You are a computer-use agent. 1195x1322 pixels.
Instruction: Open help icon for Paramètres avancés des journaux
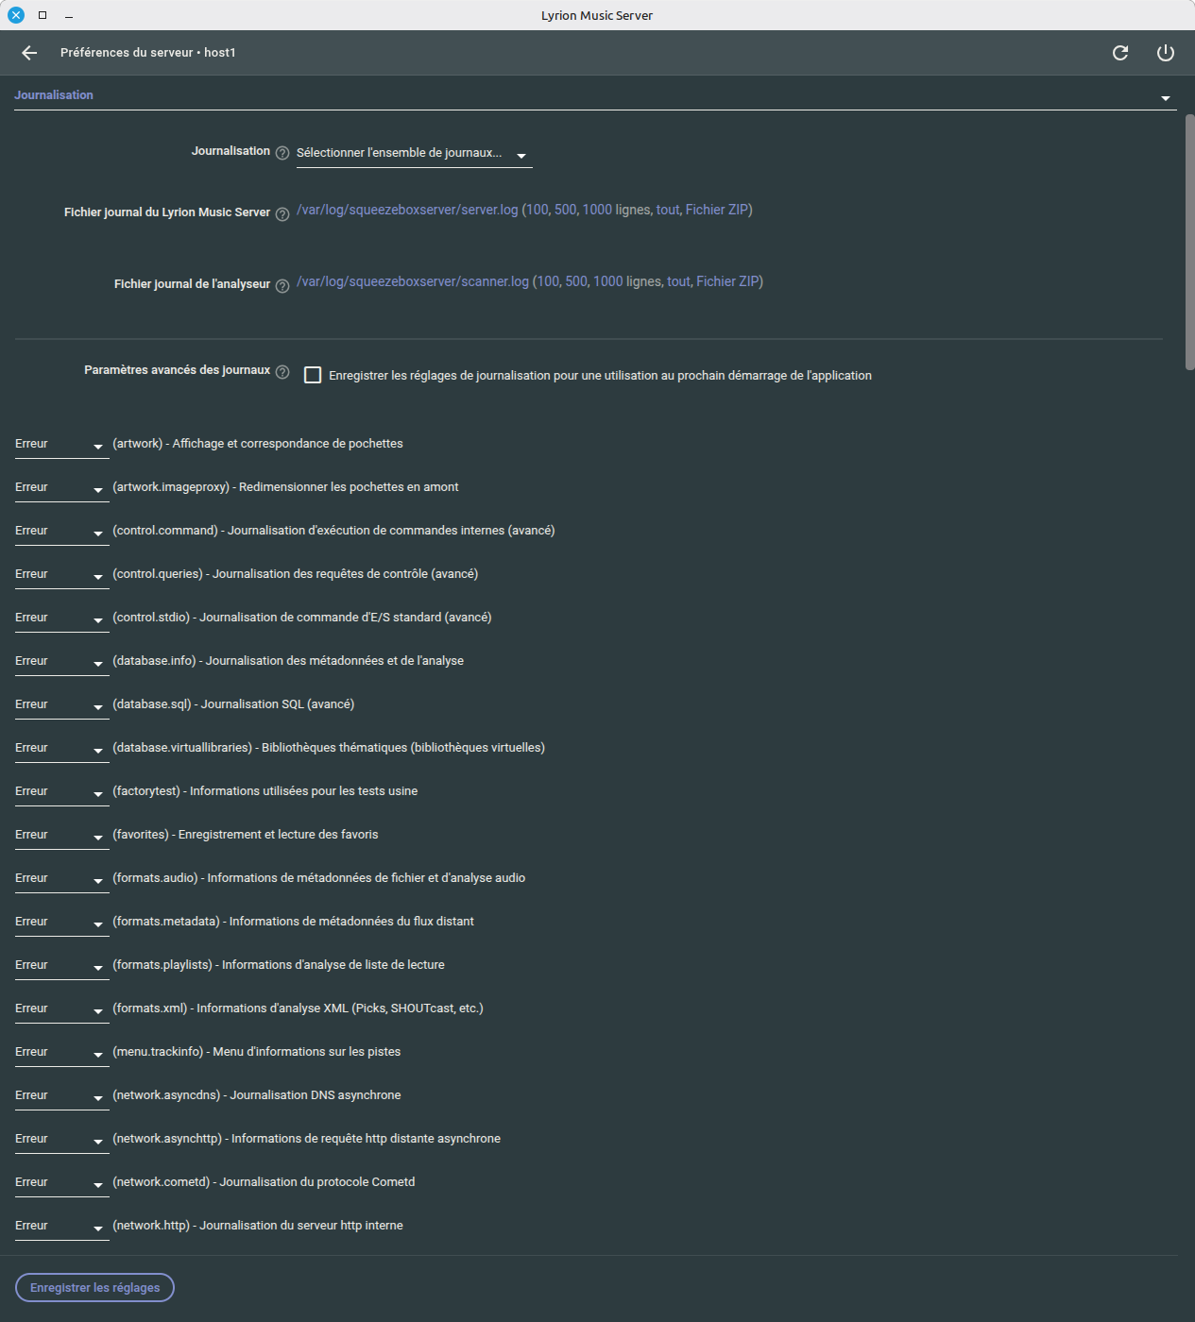[x=282, y=372]
